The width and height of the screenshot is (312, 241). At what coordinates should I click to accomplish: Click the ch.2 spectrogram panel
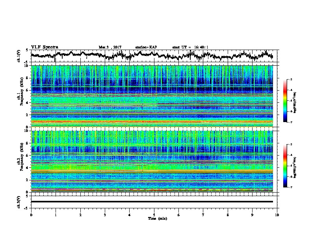(x=152, y=161)
